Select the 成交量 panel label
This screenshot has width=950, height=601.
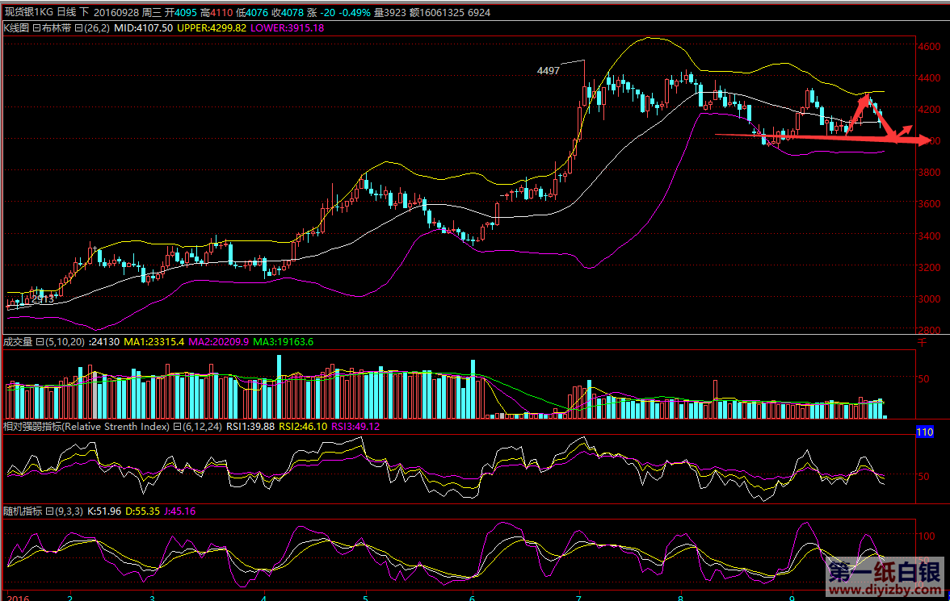[x=17, y=342]
